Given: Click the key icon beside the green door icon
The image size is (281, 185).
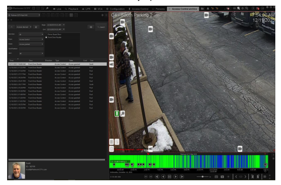Looking at the screenshot, I should (123, 114).
